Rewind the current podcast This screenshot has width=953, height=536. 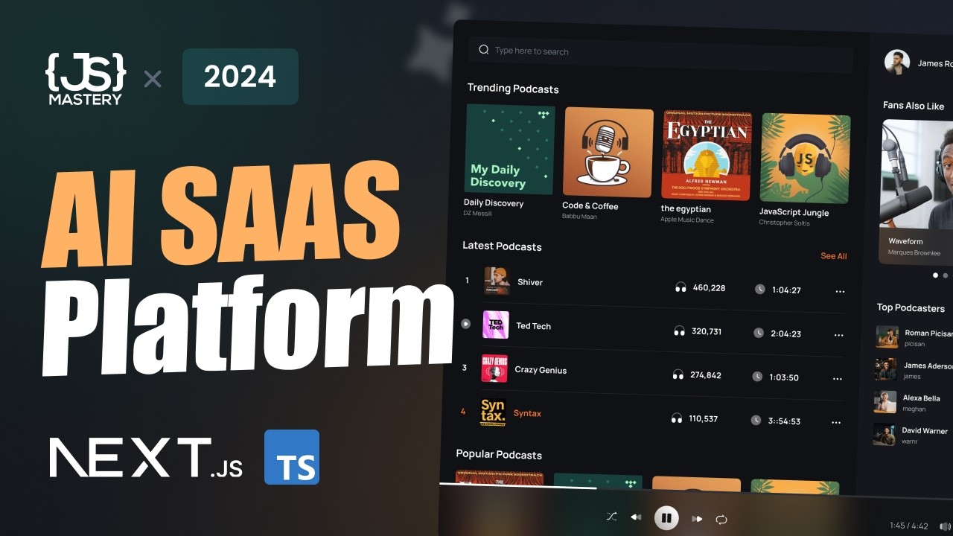637,518
